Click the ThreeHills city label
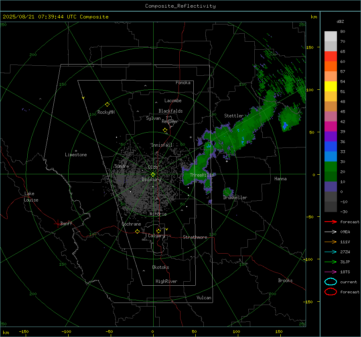The height and width of the screenshot is (337, 361). click(x=202, y=175)
